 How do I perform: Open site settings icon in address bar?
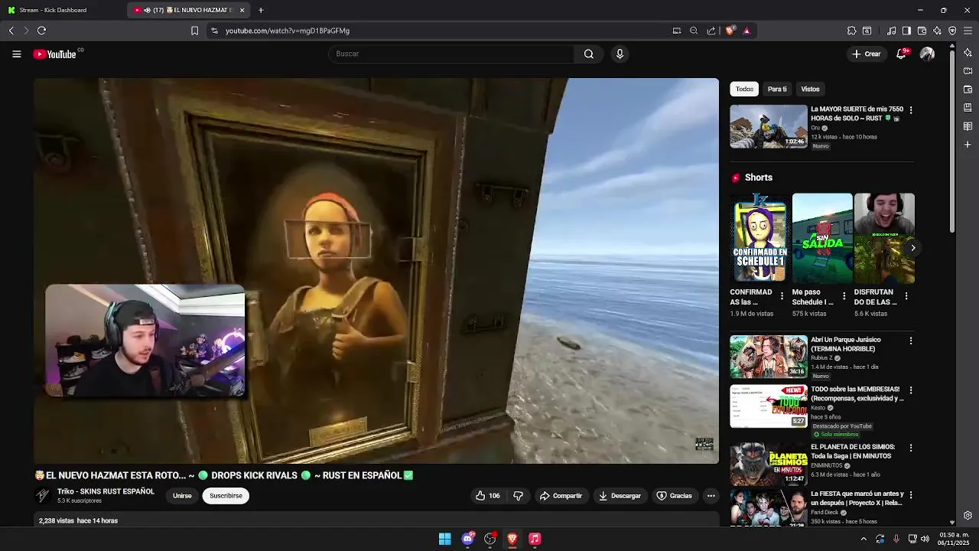click(x=214, y=31)
